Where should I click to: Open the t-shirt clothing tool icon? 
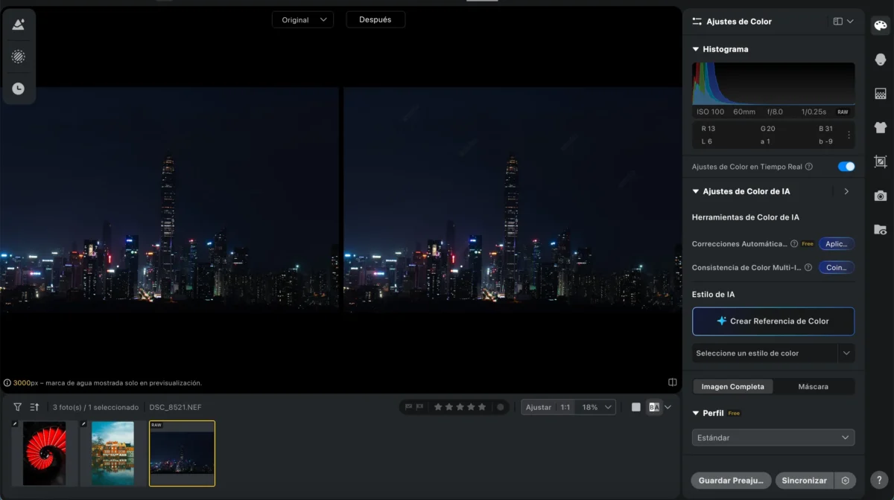(881, 128)
